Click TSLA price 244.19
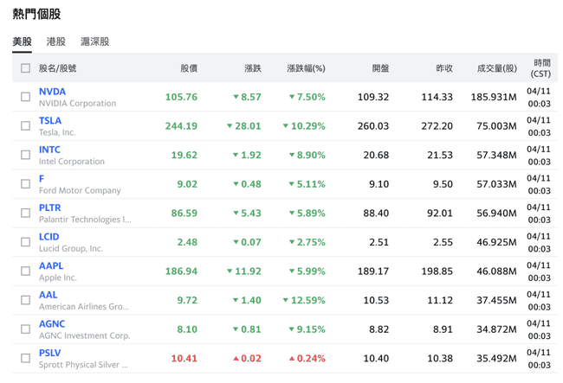This screenshot has height=383, width=563. coord(181,125)
